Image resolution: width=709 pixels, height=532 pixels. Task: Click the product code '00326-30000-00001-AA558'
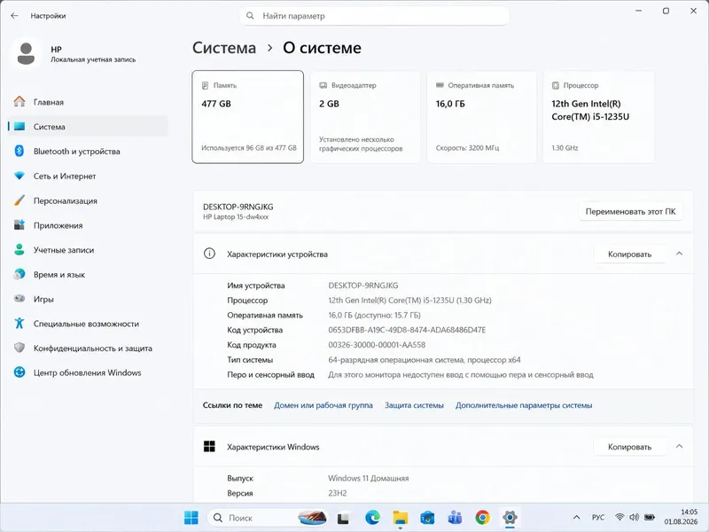click(x=377, y=345)
